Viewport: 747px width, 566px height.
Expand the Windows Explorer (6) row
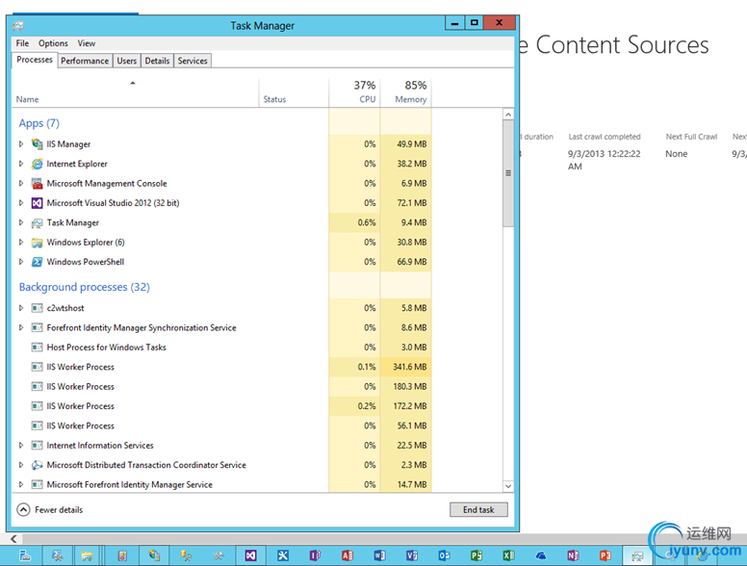pos(21,243)
